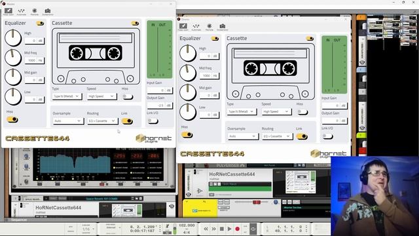Start playback with the Play button
Viewport: 419px width, 236px height.
229,229
